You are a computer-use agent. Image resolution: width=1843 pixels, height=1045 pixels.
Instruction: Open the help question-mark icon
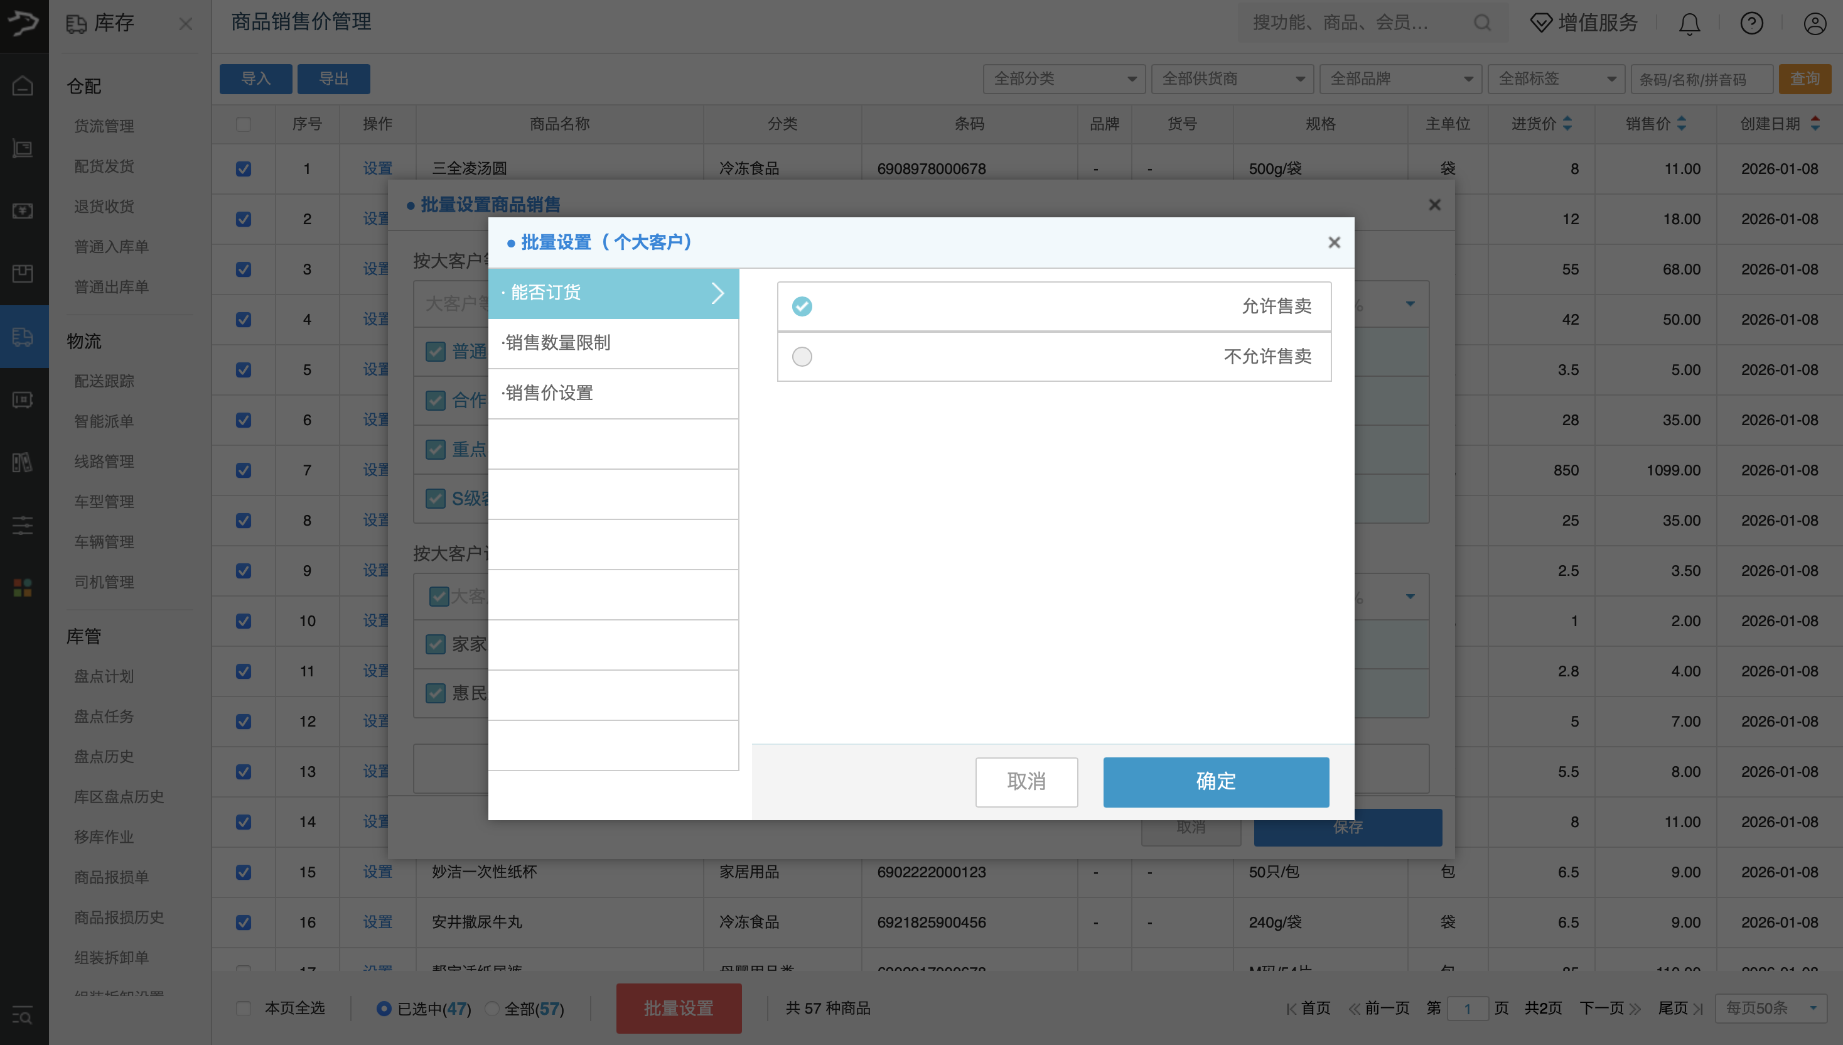pos(1751,23)
